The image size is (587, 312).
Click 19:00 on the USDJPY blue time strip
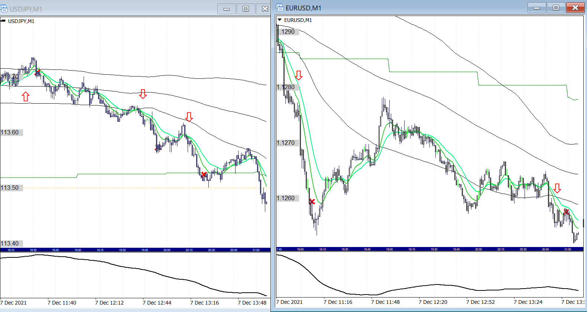click(x=78, y=250)
